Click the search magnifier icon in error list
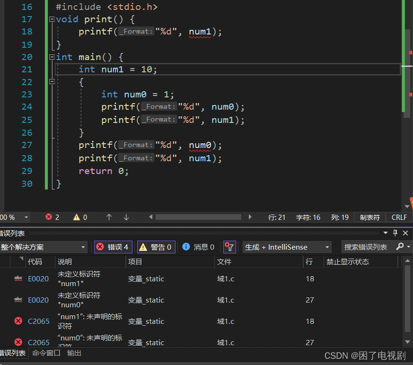The image size is (413, 365). pos(400,247)
